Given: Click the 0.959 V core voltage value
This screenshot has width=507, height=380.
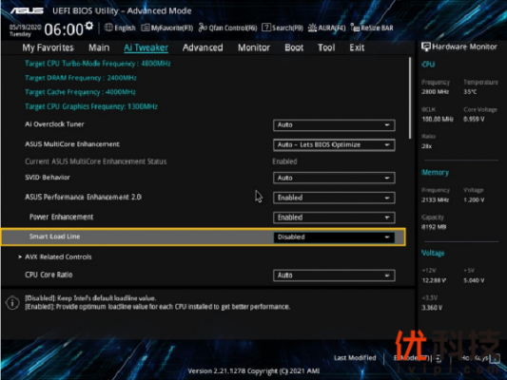Looking at the screenshot, I should (x=474, y=119).
